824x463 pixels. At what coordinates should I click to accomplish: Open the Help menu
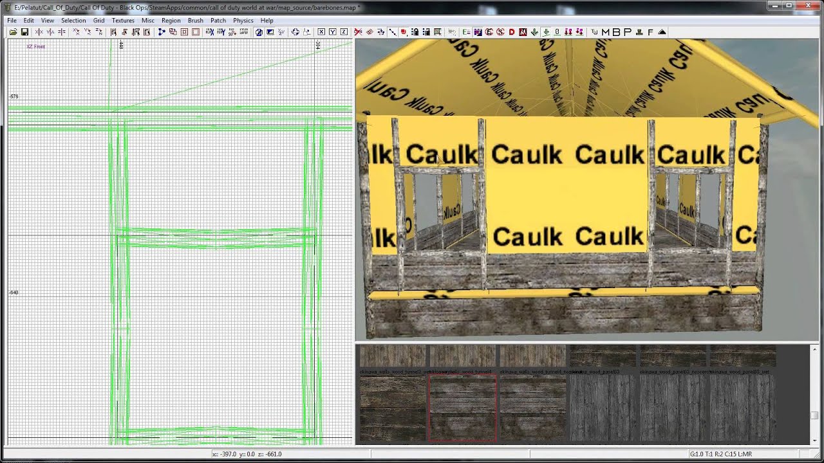[x=267, y=21]
